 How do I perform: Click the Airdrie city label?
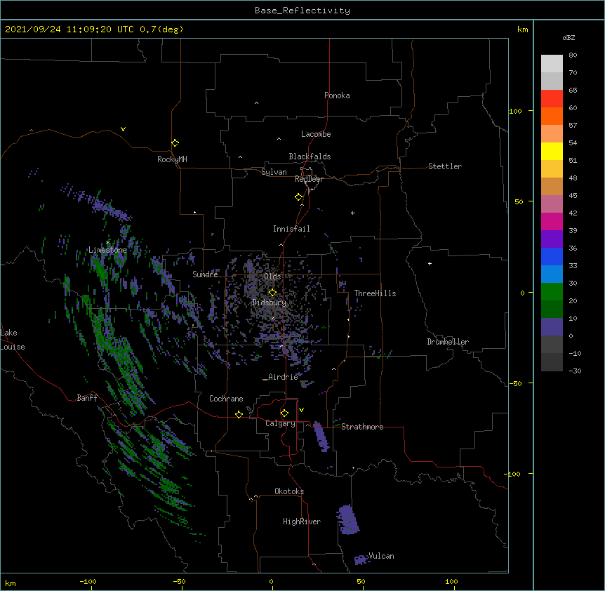283,377
